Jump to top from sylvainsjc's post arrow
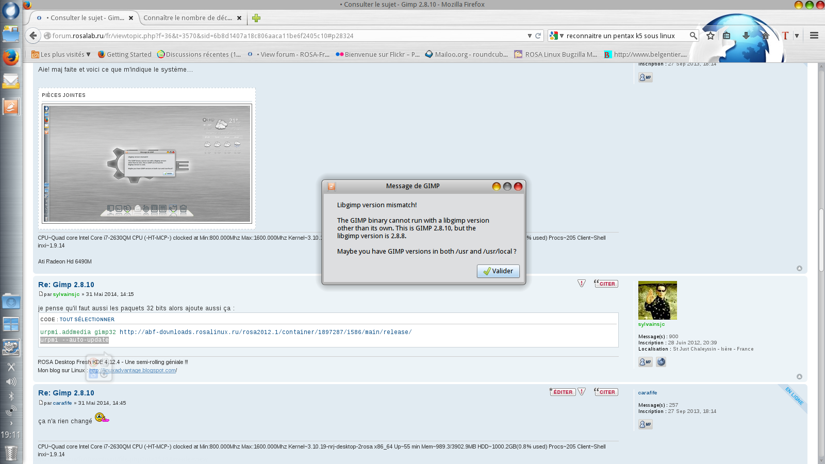The width and height of the screenshot is (825, 464). pos(799,377)
